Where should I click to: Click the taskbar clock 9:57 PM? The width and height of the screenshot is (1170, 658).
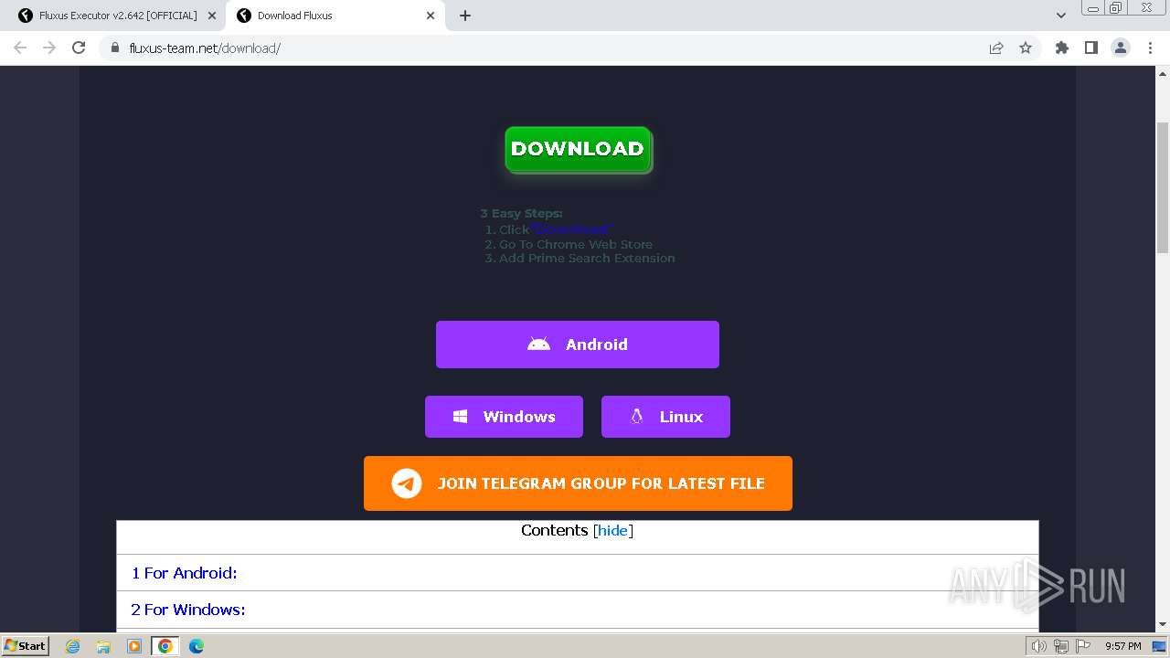pos(1122,646)
